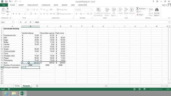This screenshot has height=96, width=171.
Task: Cut selection with the scissors icon
Action: [x=7, y=9]
